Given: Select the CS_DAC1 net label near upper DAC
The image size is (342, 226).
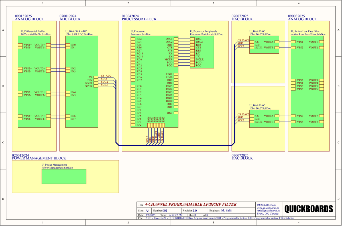Looking at the screenshot, I should (x=243, y=40).
